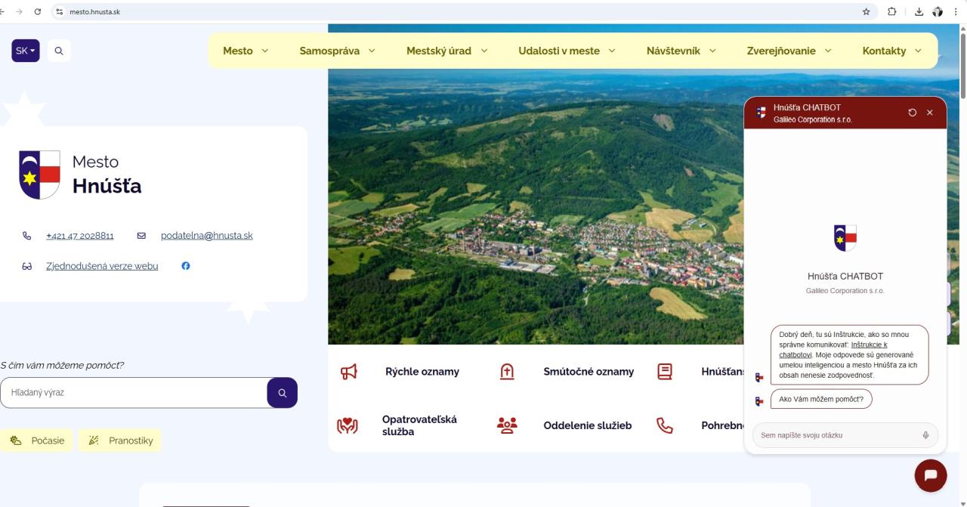Click the megaphone icon for Rýchle oznamy

348,372
